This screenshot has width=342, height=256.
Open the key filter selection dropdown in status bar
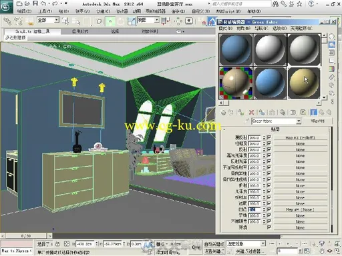(x=263, y=243)
